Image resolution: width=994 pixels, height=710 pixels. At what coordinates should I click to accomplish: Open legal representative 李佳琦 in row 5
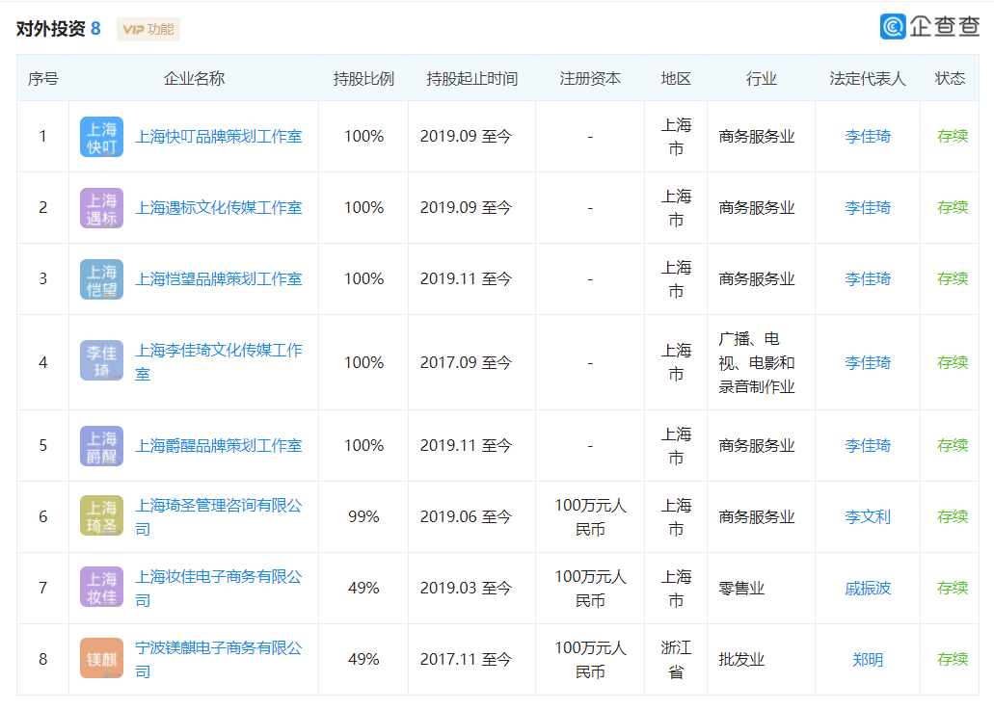click(867, 445)
